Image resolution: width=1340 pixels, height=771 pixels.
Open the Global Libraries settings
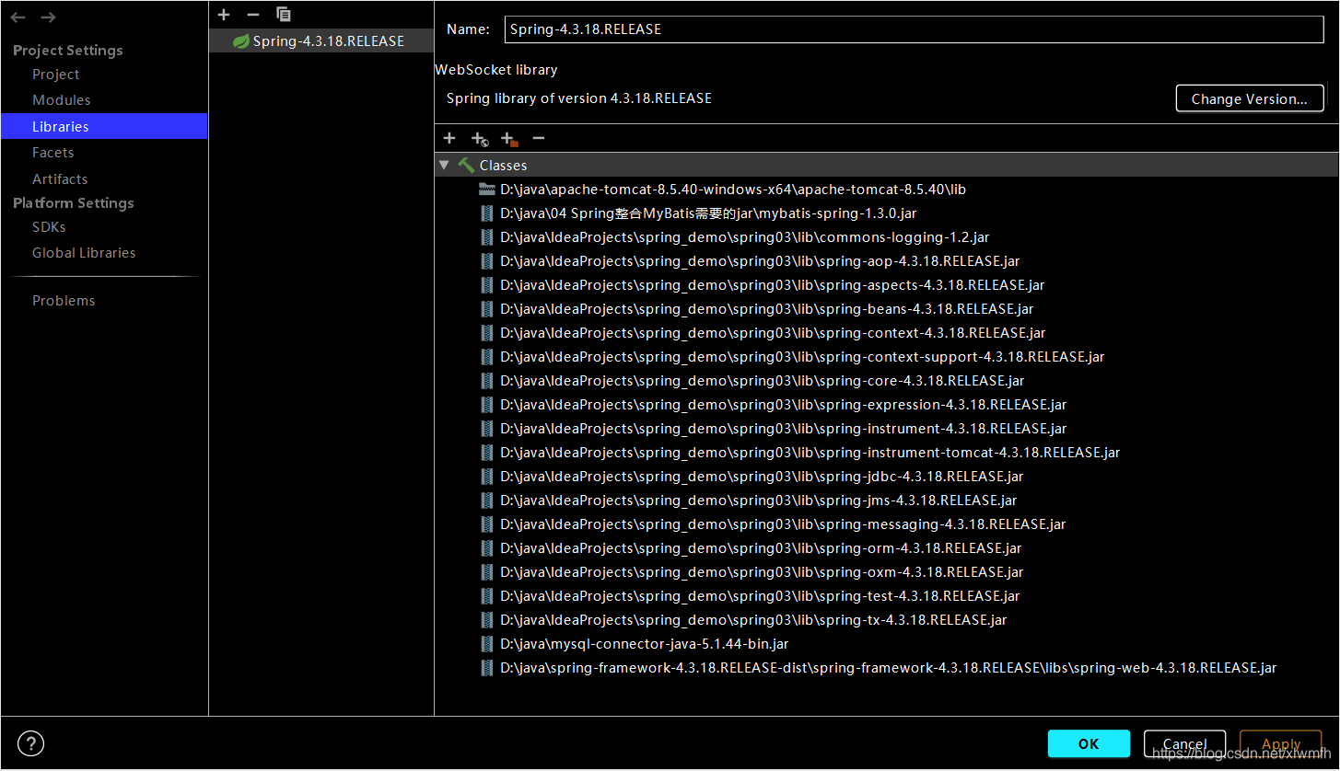point(84,253)
